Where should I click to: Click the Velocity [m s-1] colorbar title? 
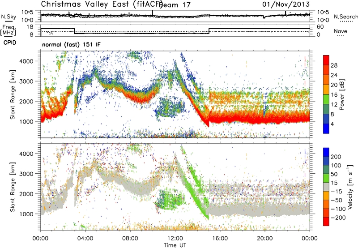pos(349,187)
